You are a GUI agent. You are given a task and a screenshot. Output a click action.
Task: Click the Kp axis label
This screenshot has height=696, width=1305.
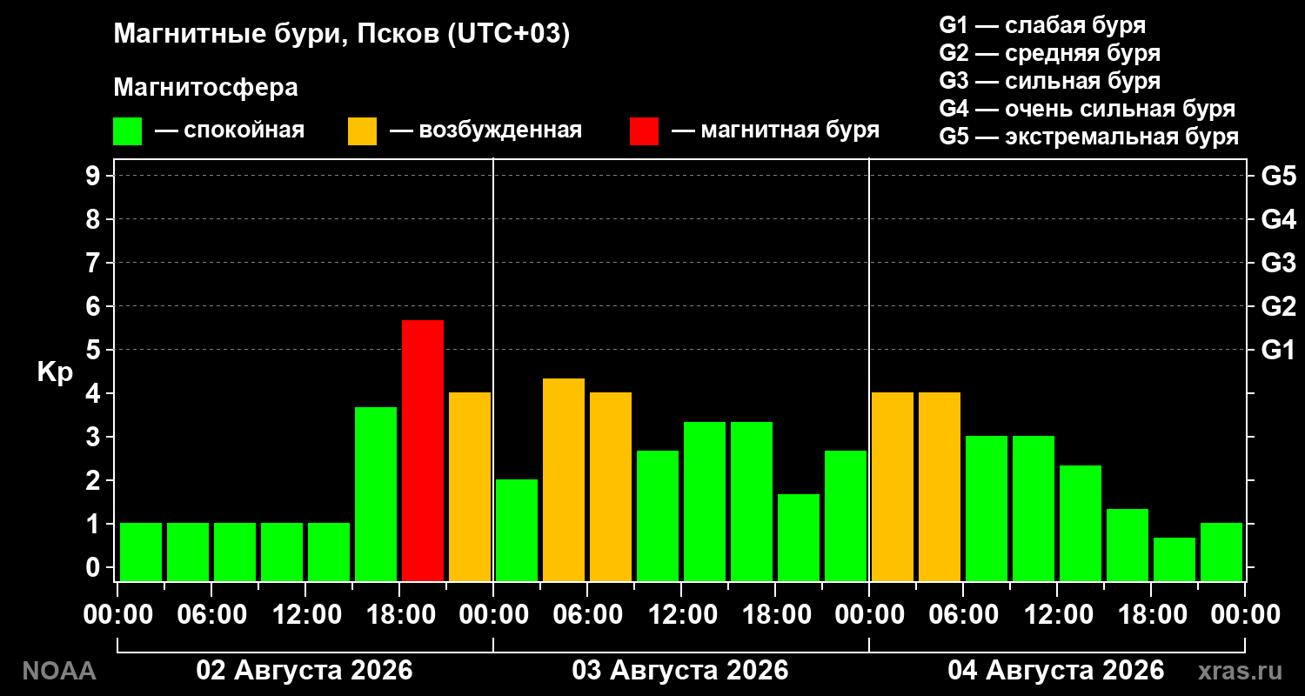[55, 372]
